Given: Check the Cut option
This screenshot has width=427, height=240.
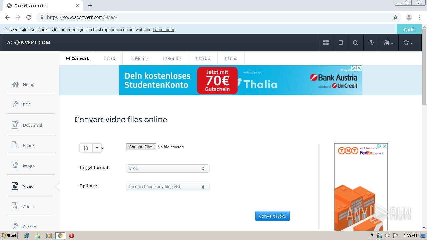Looking at the screenshot, I should 106,58.
